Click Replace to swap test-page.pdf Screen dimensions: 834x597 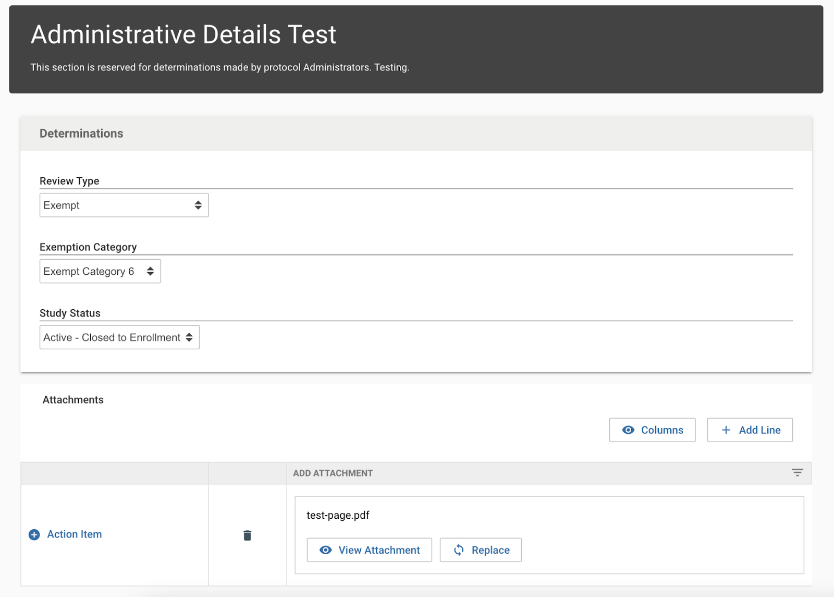coord(480,550)
